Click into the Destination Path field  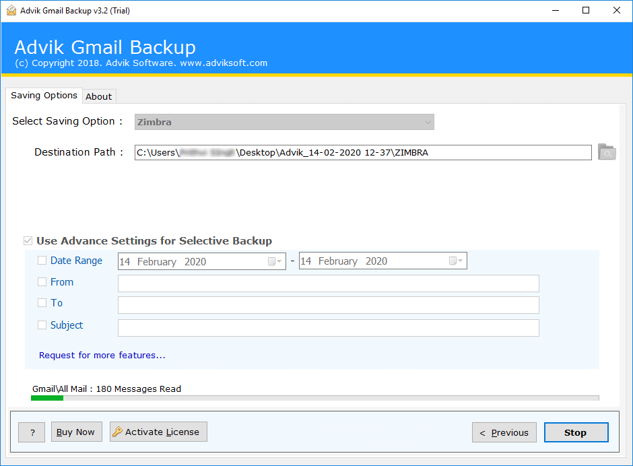pyautogui.click(x=363, y=153)
